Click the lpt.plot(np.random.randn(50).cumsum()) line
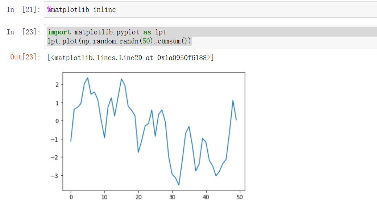Viewport: 377px width, 205px height. tap(119, 41)
